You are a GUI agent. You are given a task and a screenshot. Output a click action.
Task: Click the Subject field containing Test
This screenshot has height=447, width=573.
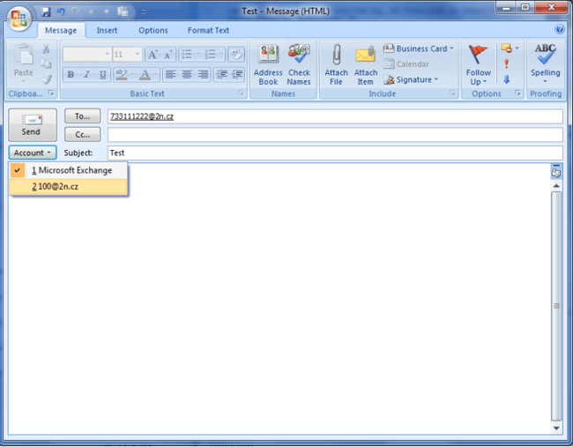coord(335,153)
